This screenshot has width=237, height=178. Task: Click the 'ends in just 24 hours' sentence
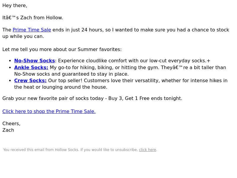point(141,30)
